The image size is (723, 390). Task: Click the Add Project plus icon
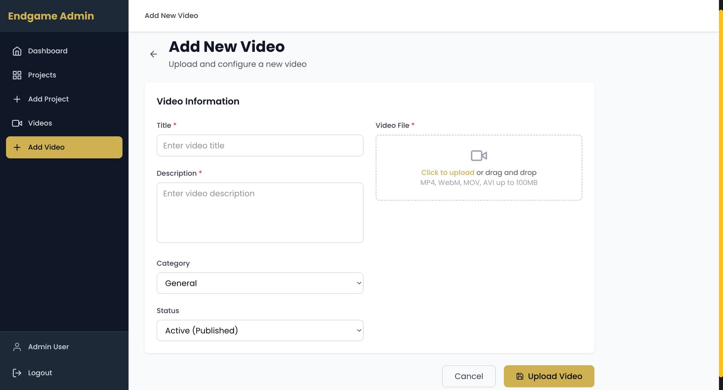[17, 99]
